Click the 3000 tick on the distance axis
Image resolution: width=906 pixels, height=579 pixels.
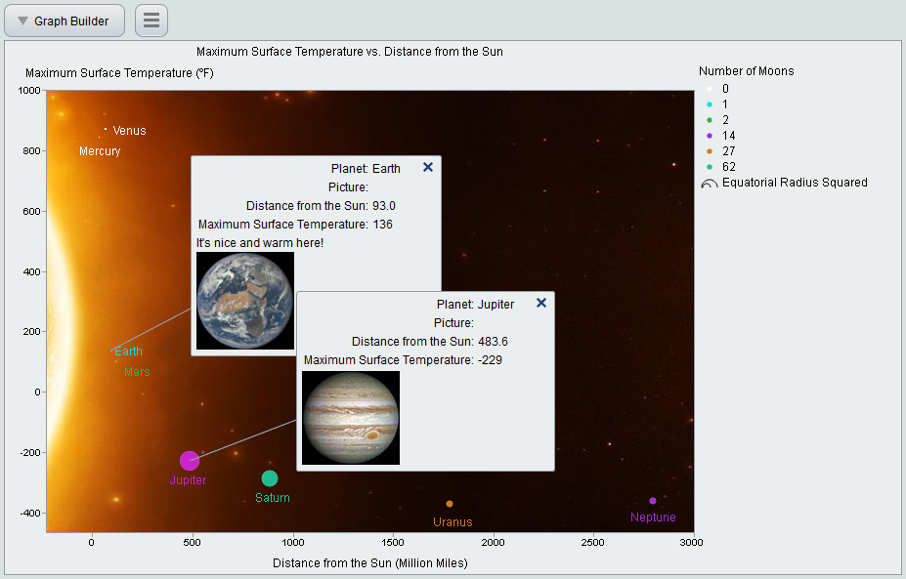691,542
